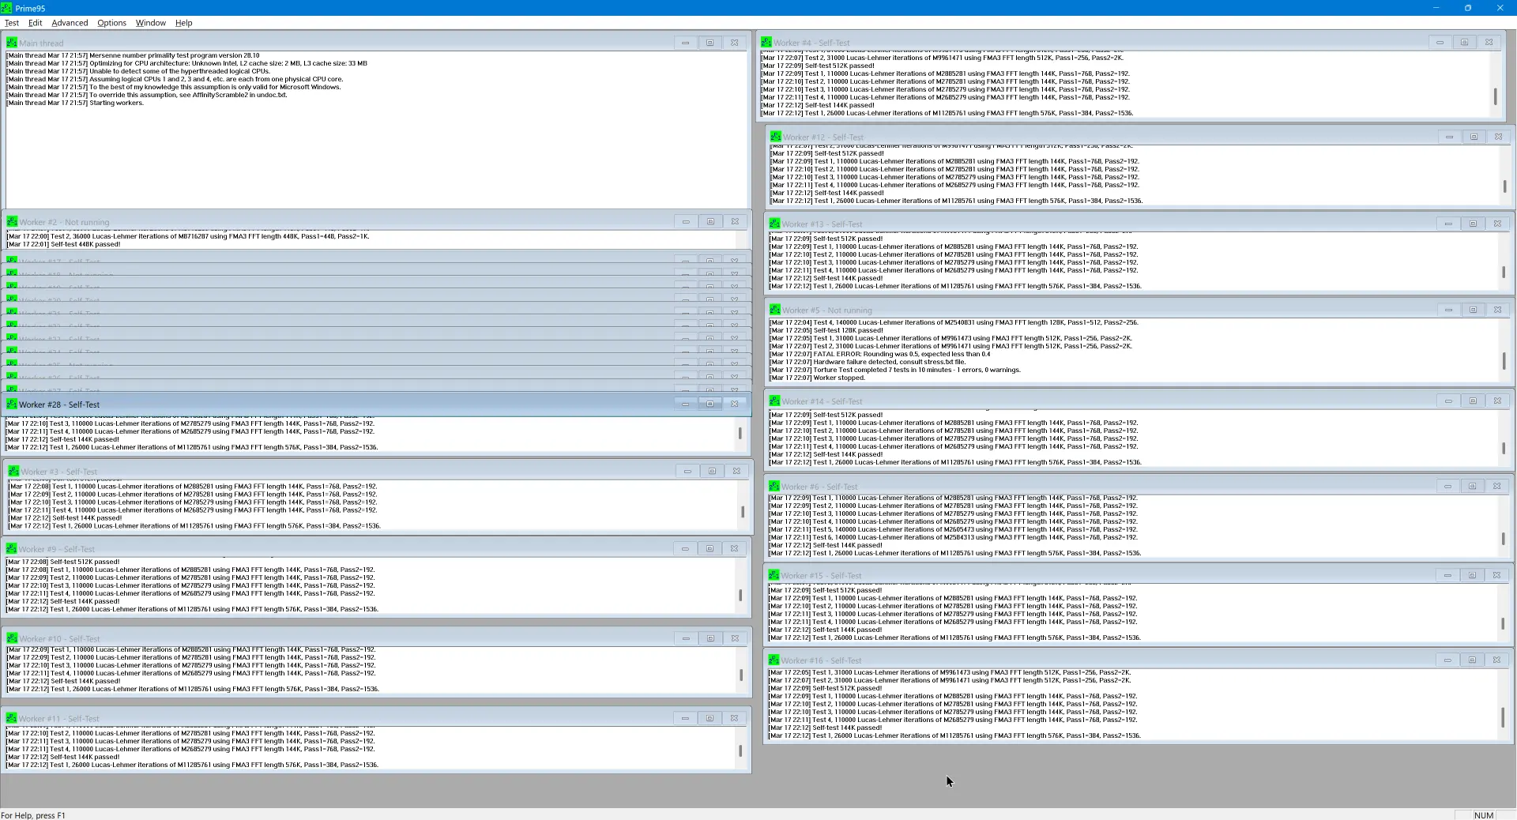Click the Worker #15 scrollbar thumb

(x=1503, y=623)
